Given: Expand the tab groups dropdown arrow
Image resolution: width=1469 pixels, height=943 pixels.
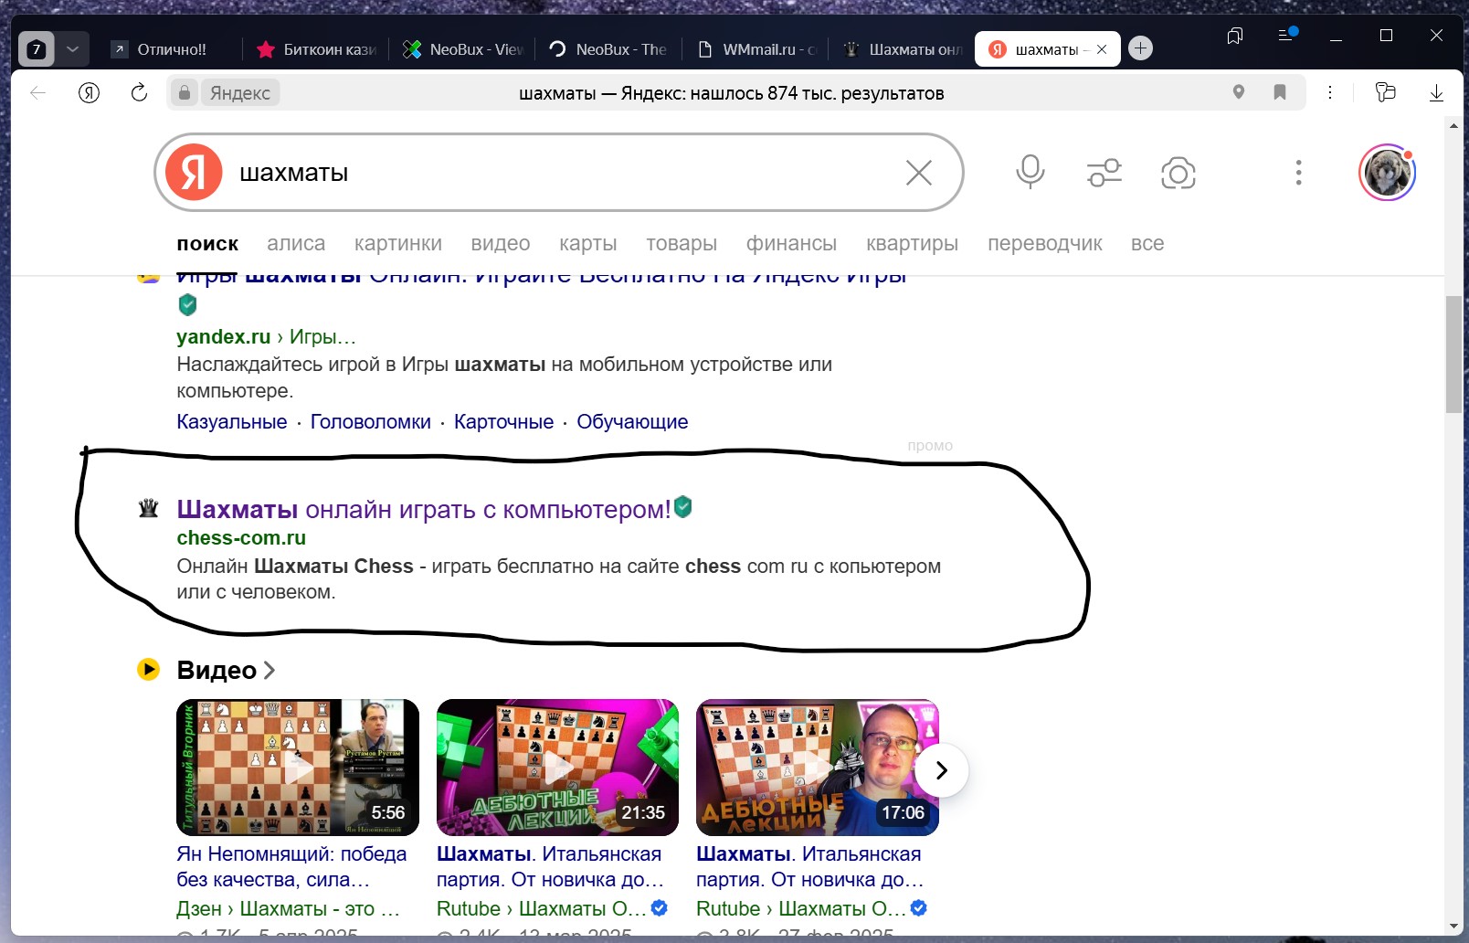Looking at the screenshot, I should 73,49.
